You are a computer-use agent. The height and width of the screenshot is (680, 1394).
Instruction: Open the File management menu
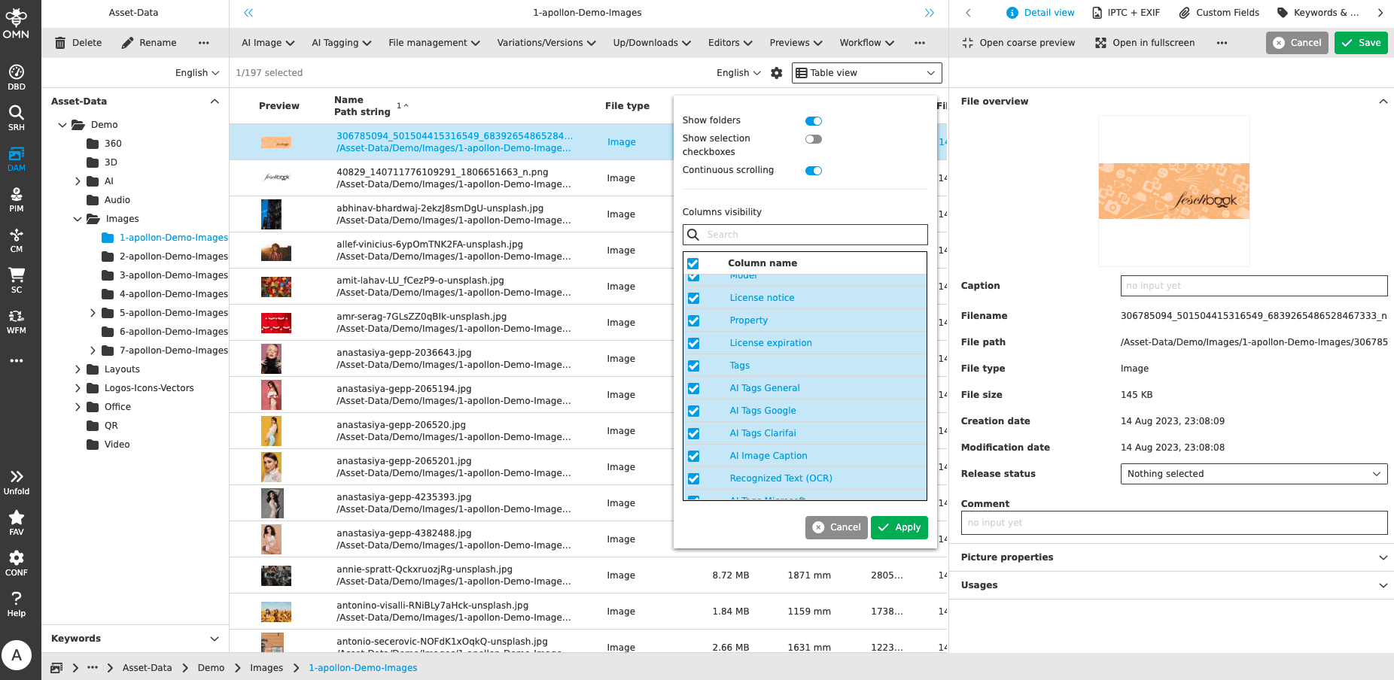pos(434,43)
